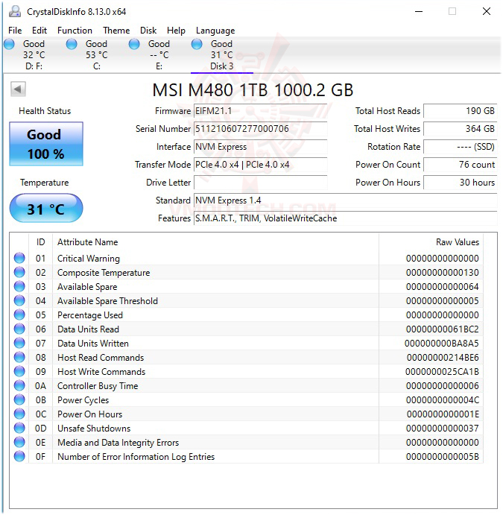503x515 pixels.
Task: Click the status orb for C: disk
Action: pos(72,44)
